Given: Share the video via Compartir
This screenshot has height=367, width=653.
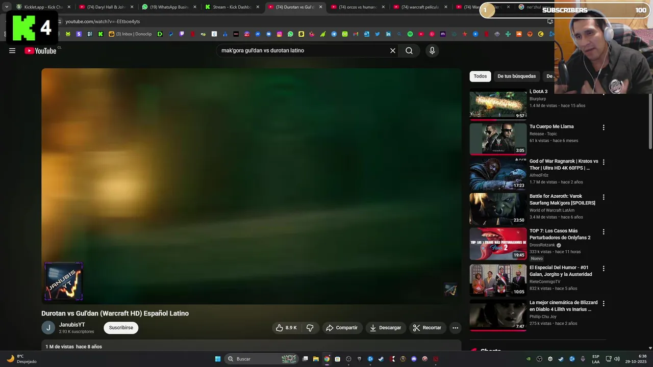Looking at the screenshot, I should tap(342, 328).
